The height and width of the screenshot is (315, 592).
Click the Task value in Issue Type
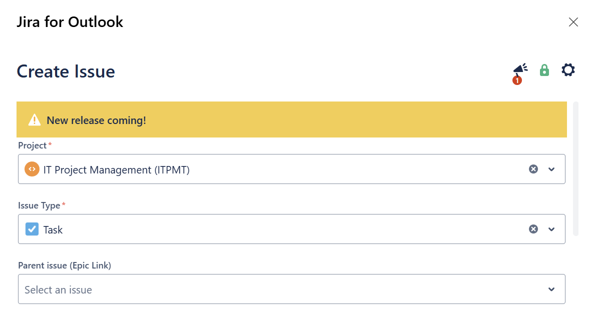[53, 230]
